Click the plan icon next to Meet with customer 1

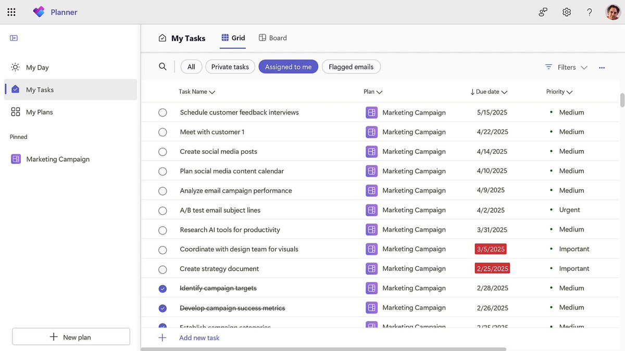click(x=371, y=132)
